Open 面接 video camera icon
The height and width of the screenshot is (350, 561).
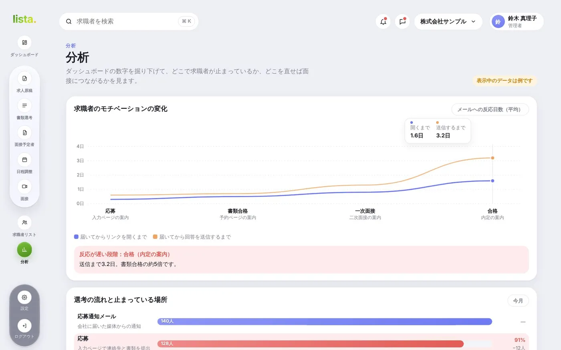coord(24,186)
